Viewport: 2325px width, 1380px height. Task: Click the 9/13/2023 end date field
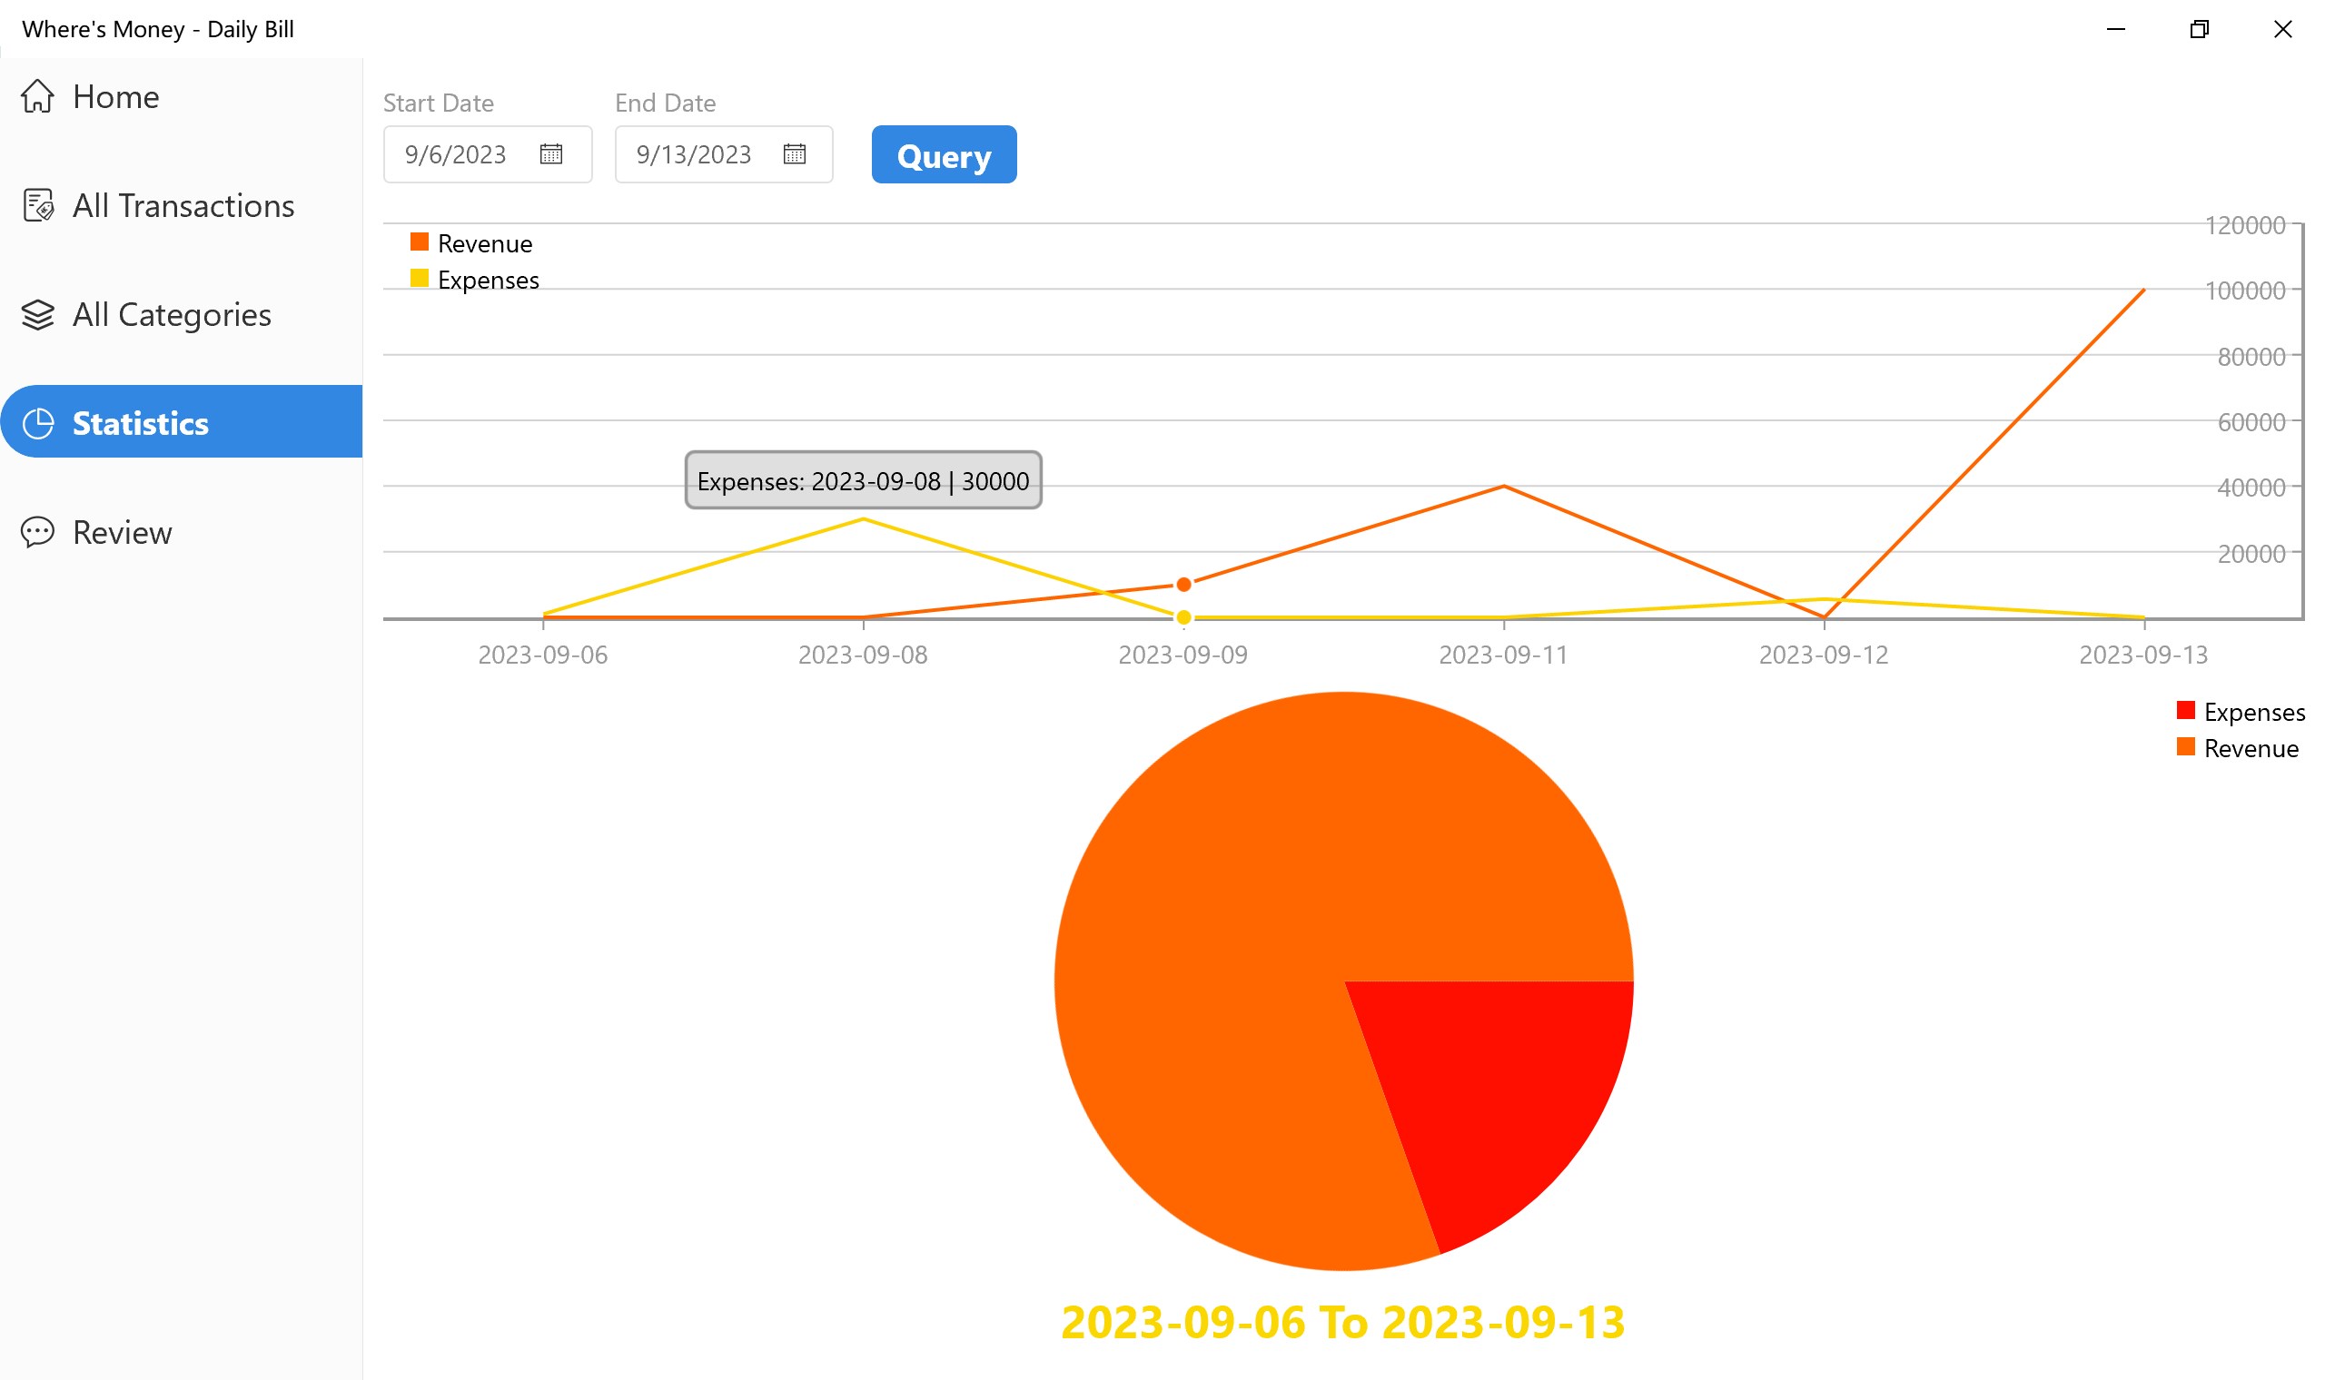pos(694,154)
